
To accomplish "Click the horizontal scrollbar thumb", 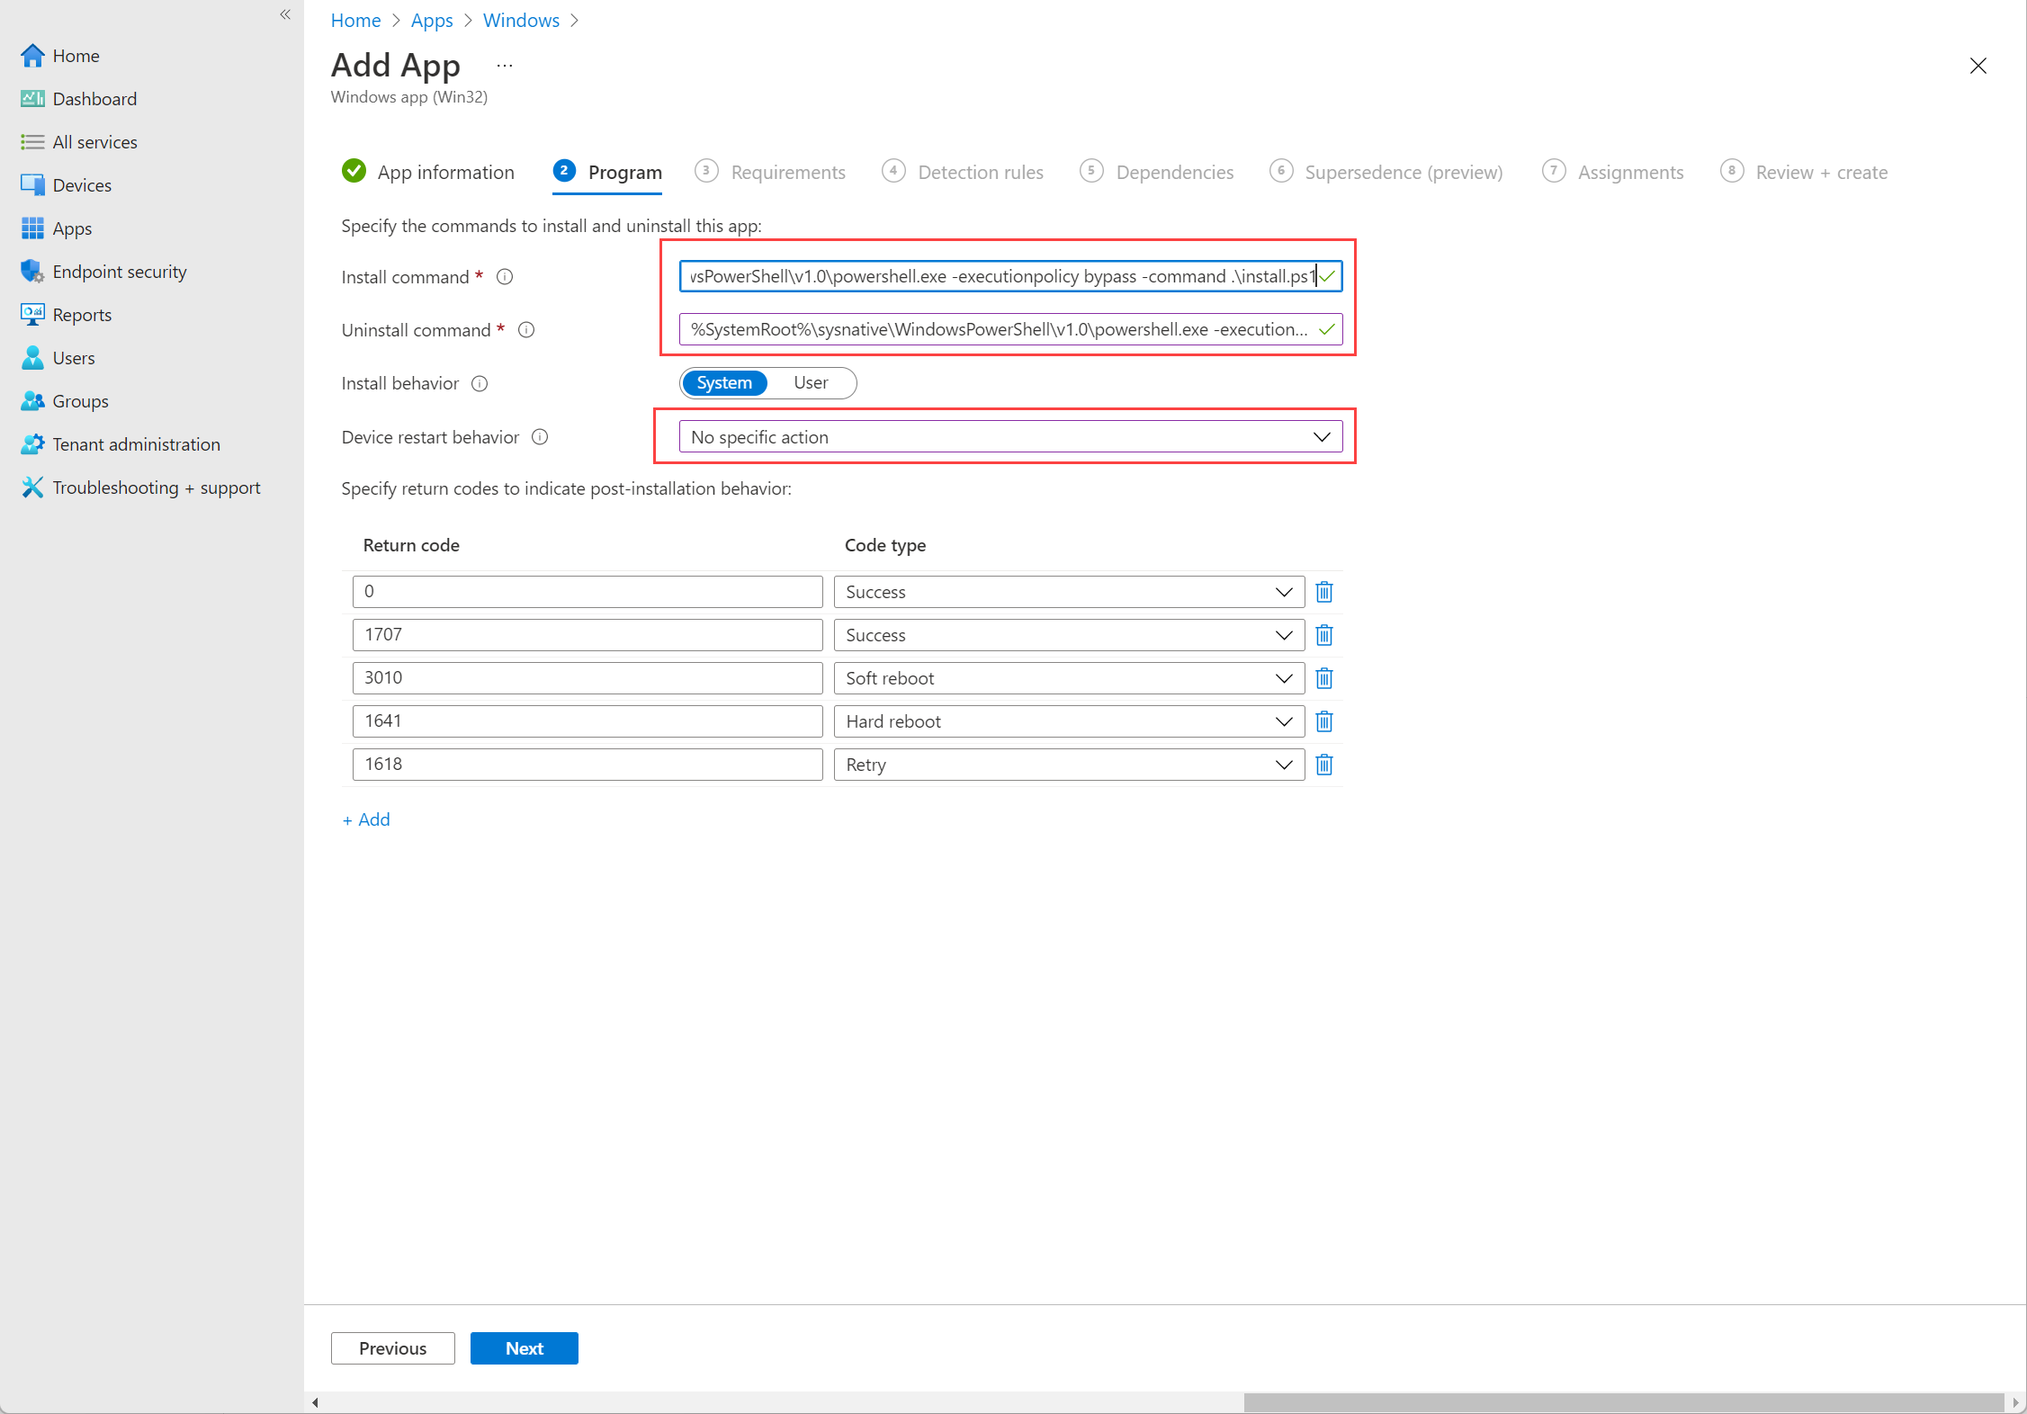I will pos(1624,1402).
